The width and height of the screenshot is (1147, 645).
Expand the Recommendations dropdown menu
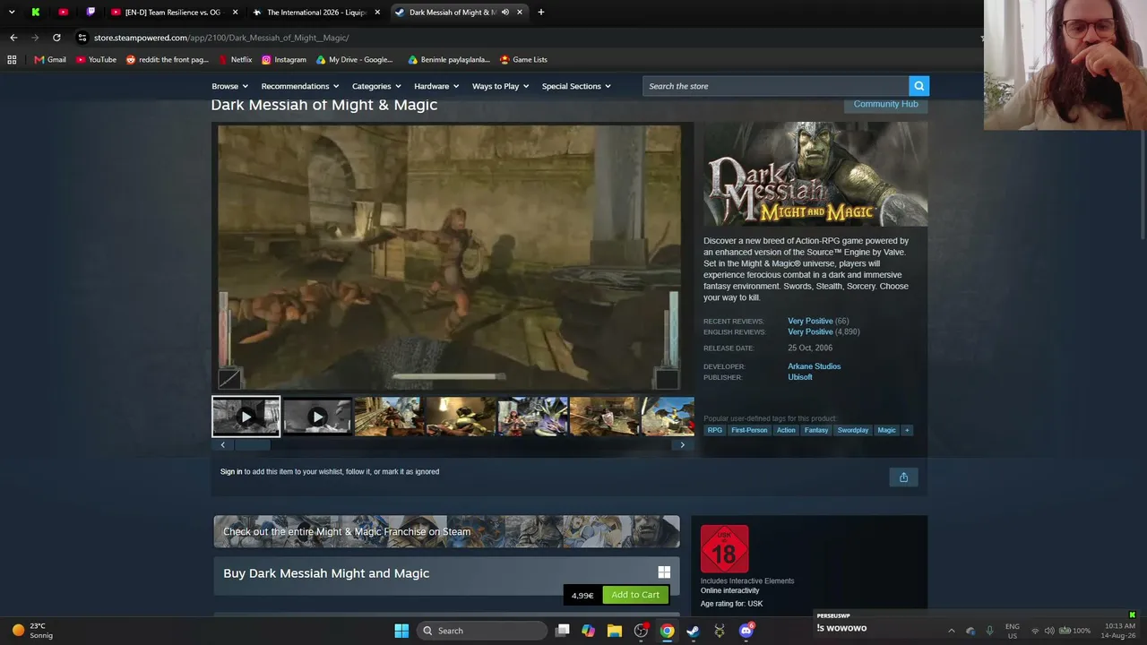[x=300, y=86]
